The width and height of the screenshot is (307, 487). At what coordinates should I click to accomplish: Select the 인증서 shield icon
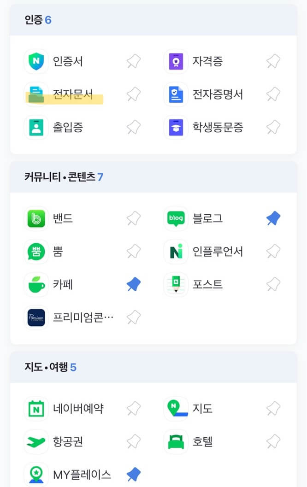tap(36, 61)
